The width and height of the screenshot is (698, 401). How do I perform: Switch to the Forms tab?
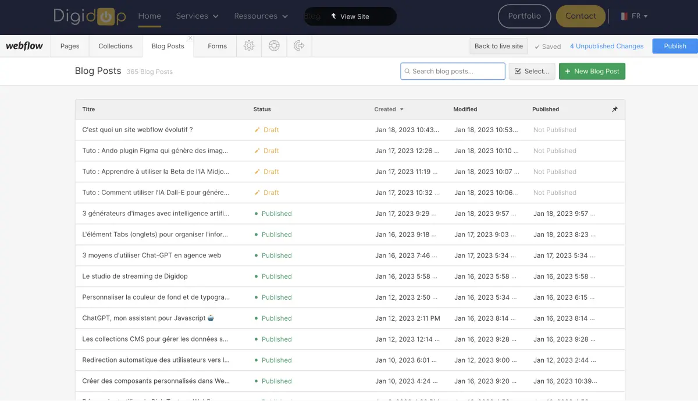click(x=217, y=46)
